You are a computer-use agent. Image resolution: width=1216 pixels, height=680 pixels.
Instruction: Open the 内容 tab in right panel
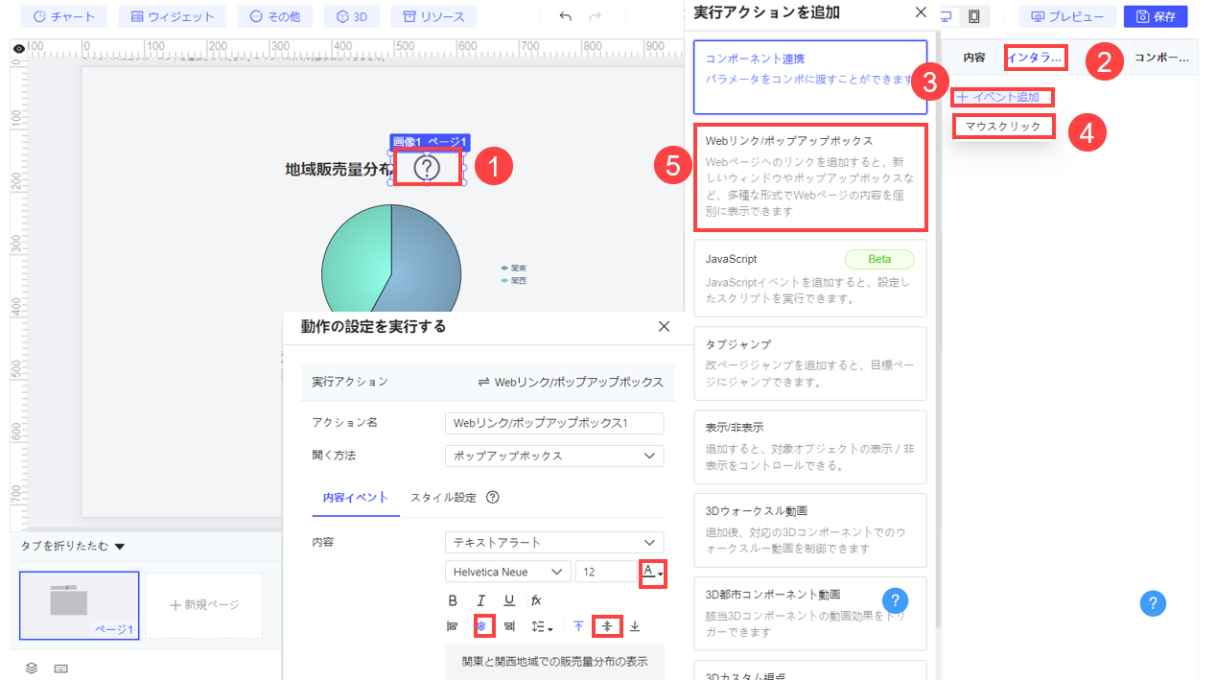click(974, 58)
